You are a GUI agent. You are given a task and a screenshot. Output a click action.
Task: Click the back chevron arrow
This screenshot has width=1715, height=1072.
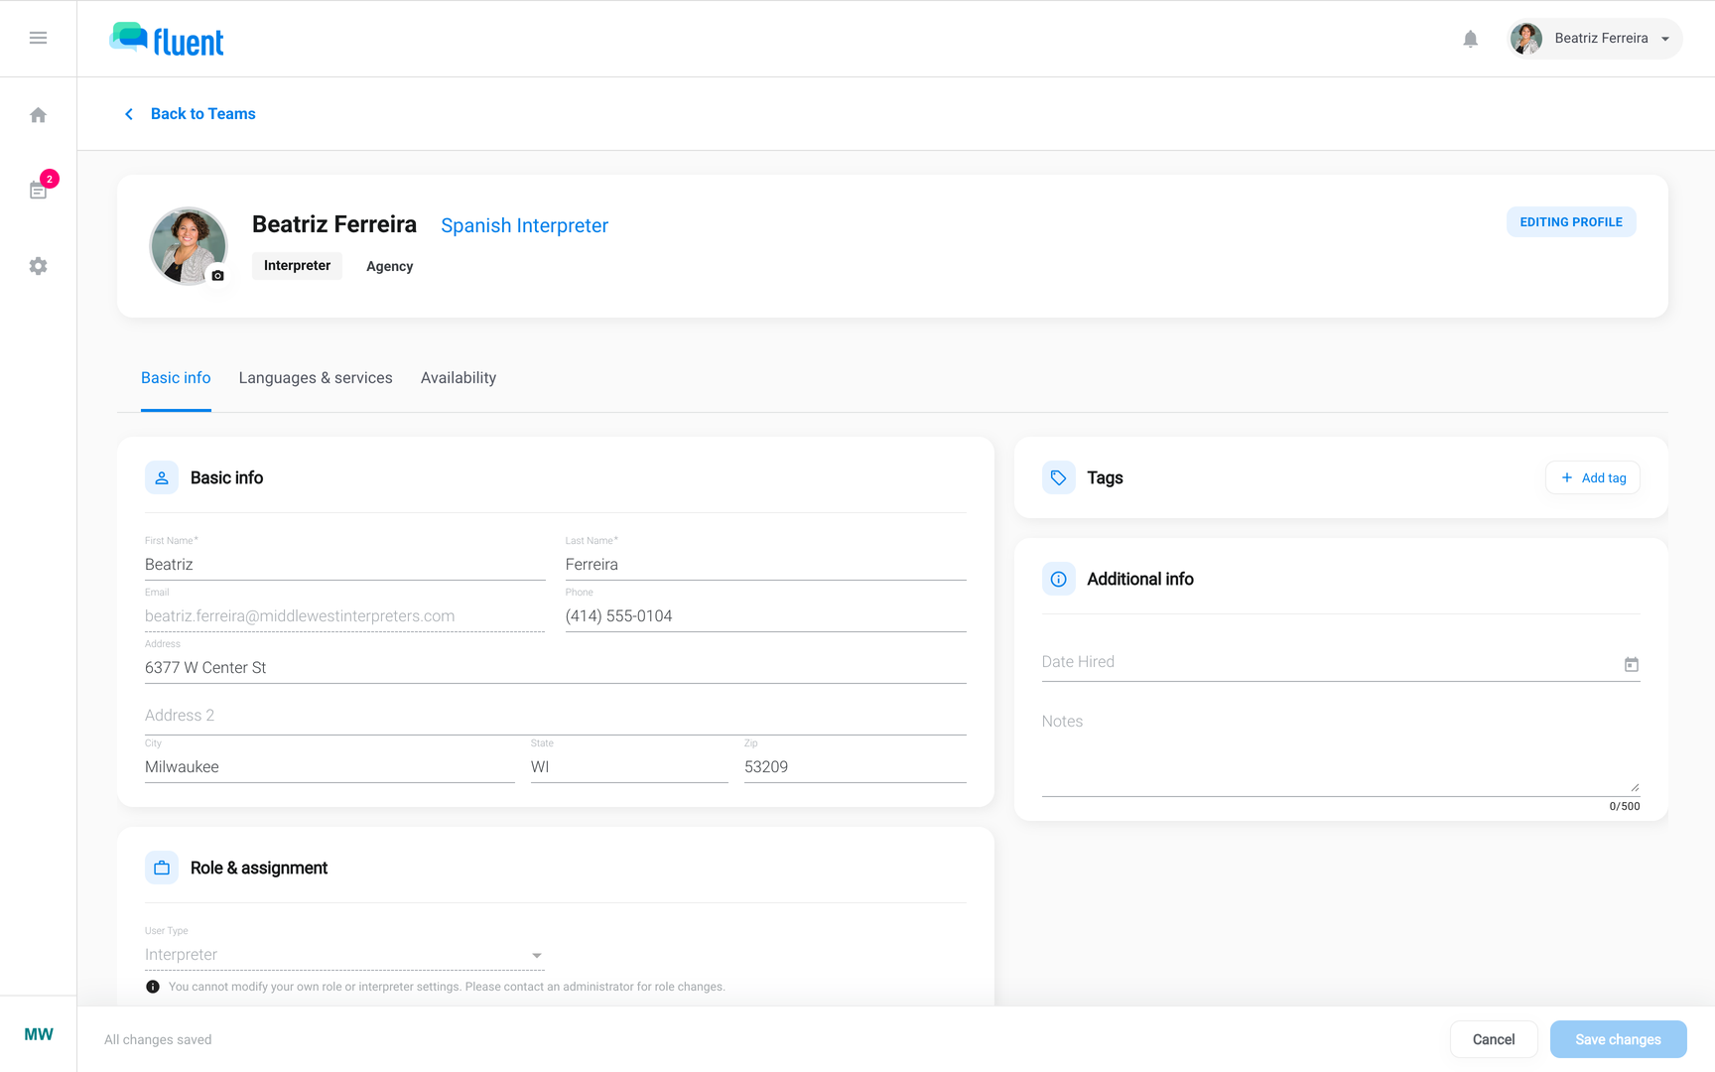click(x=129, y=114)
